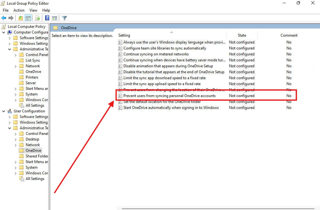320x210 pixels.
Task: Click policy icon beside 'Continue syncing on metered networks'
Action: point(120,54)
